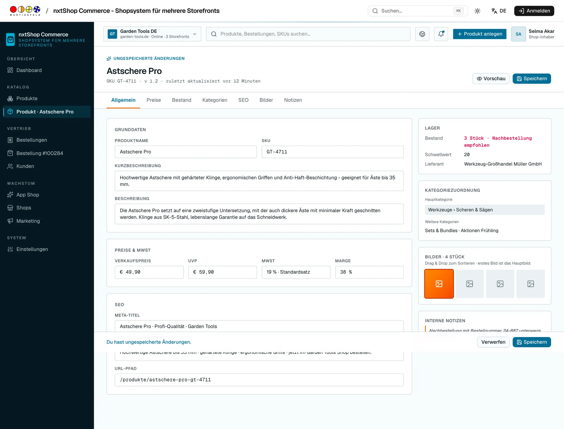Focus the Produktname input field
The height and width of the screenshot is (429, 564).
(186, 152)
